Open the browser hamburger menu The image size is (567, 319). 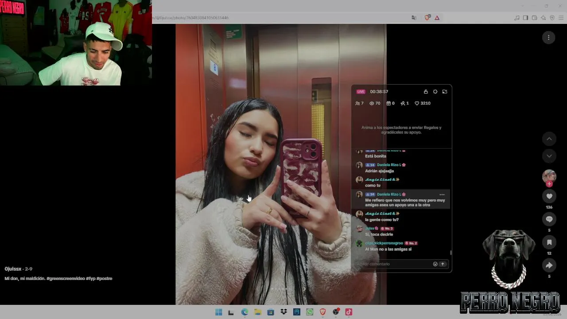561,18
